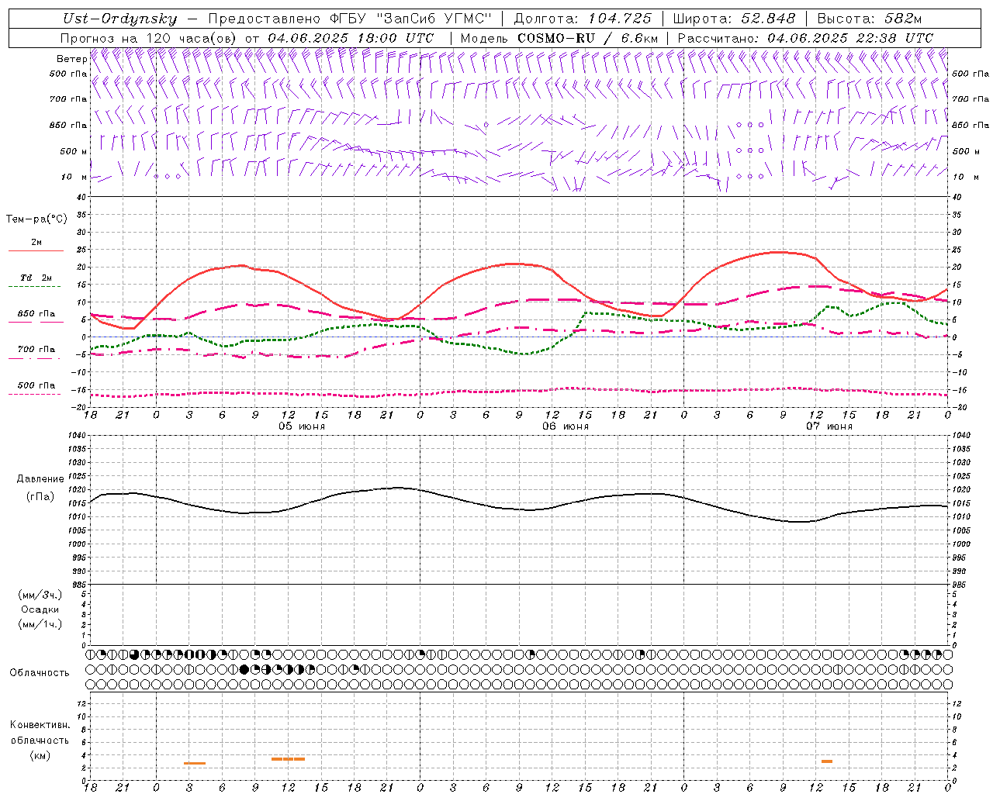Click the Широта: 52.848 value
The height and width of the screenshot is (794, 993).
734,19
